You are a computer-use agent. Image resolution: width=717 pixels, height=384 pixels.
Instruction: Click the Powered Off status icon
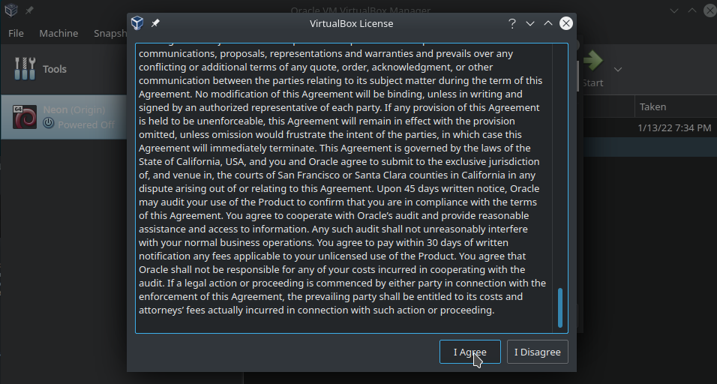click(49, 123)
